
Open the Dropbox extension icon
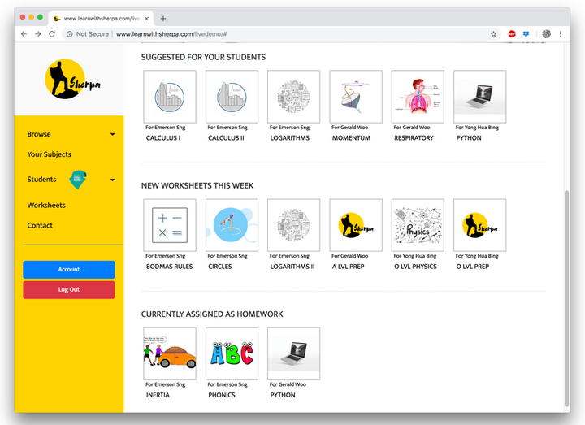click(x=526, y=34)
